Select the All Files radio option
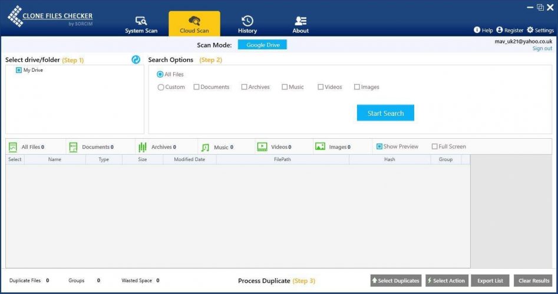This screenshot has height=294, width=558. [x=160, y=74]
